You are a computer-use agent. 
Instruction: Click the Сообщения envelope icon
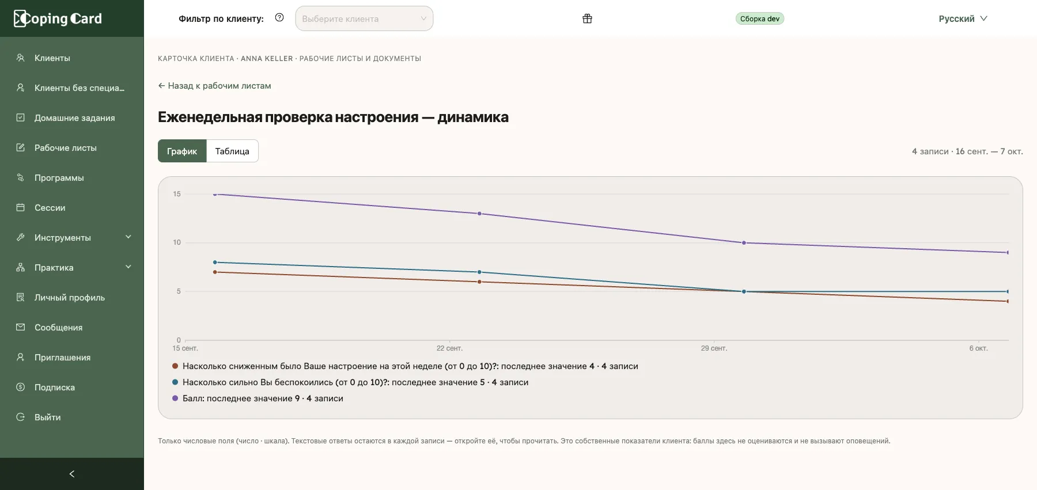click(x=21, y=327)
